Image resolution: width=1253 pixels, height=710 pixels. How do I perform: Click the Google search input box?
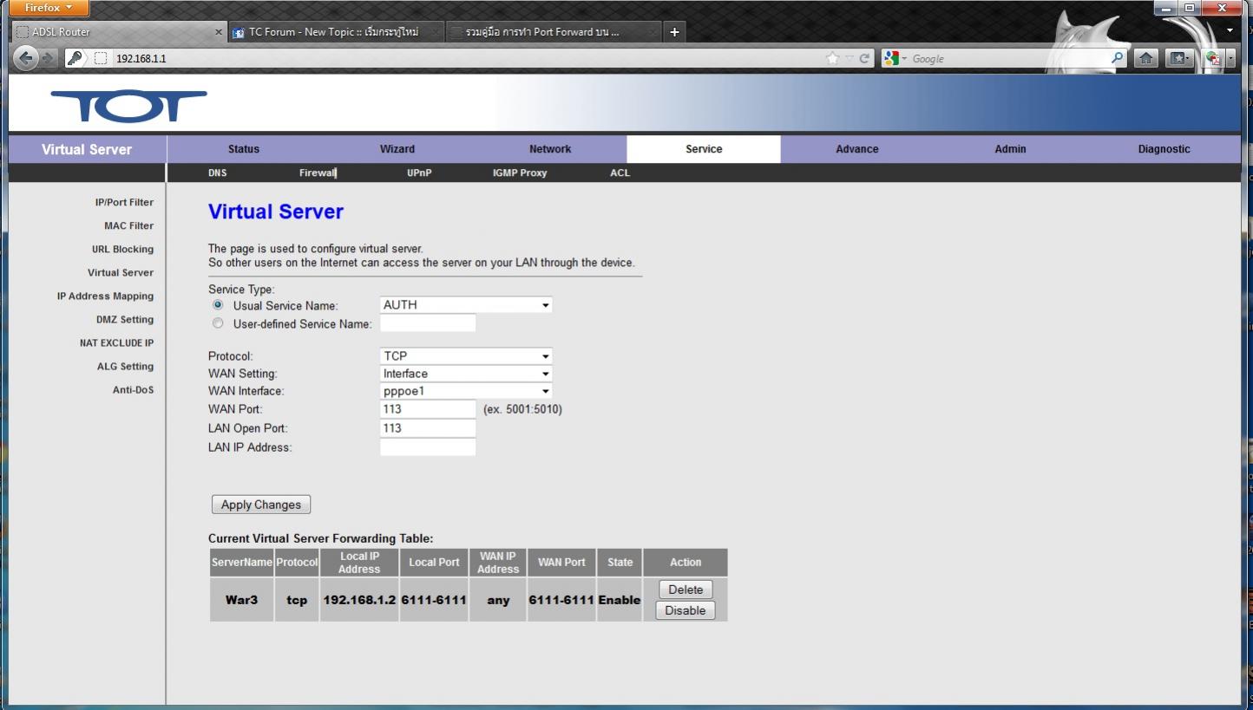1007,58
